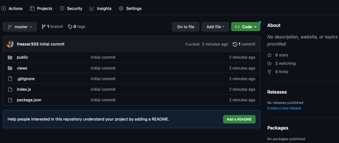View the 1 branch link
Screen dimensions: 339x143
(52, 27)
